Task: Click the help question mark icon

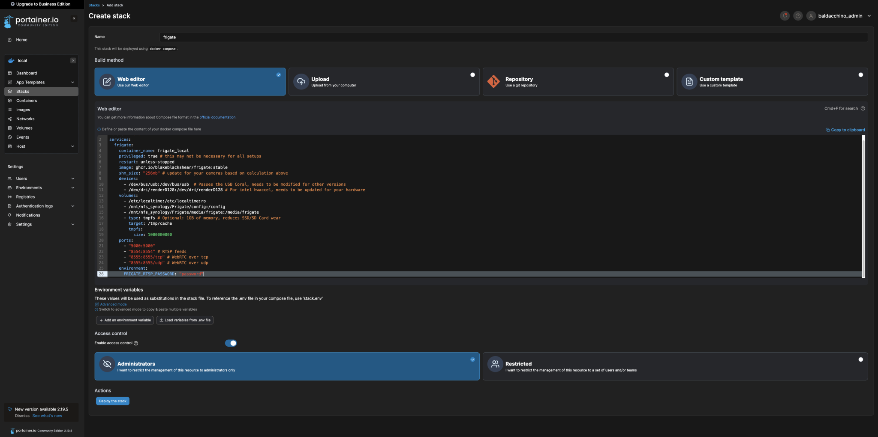Action: [798, 16]
